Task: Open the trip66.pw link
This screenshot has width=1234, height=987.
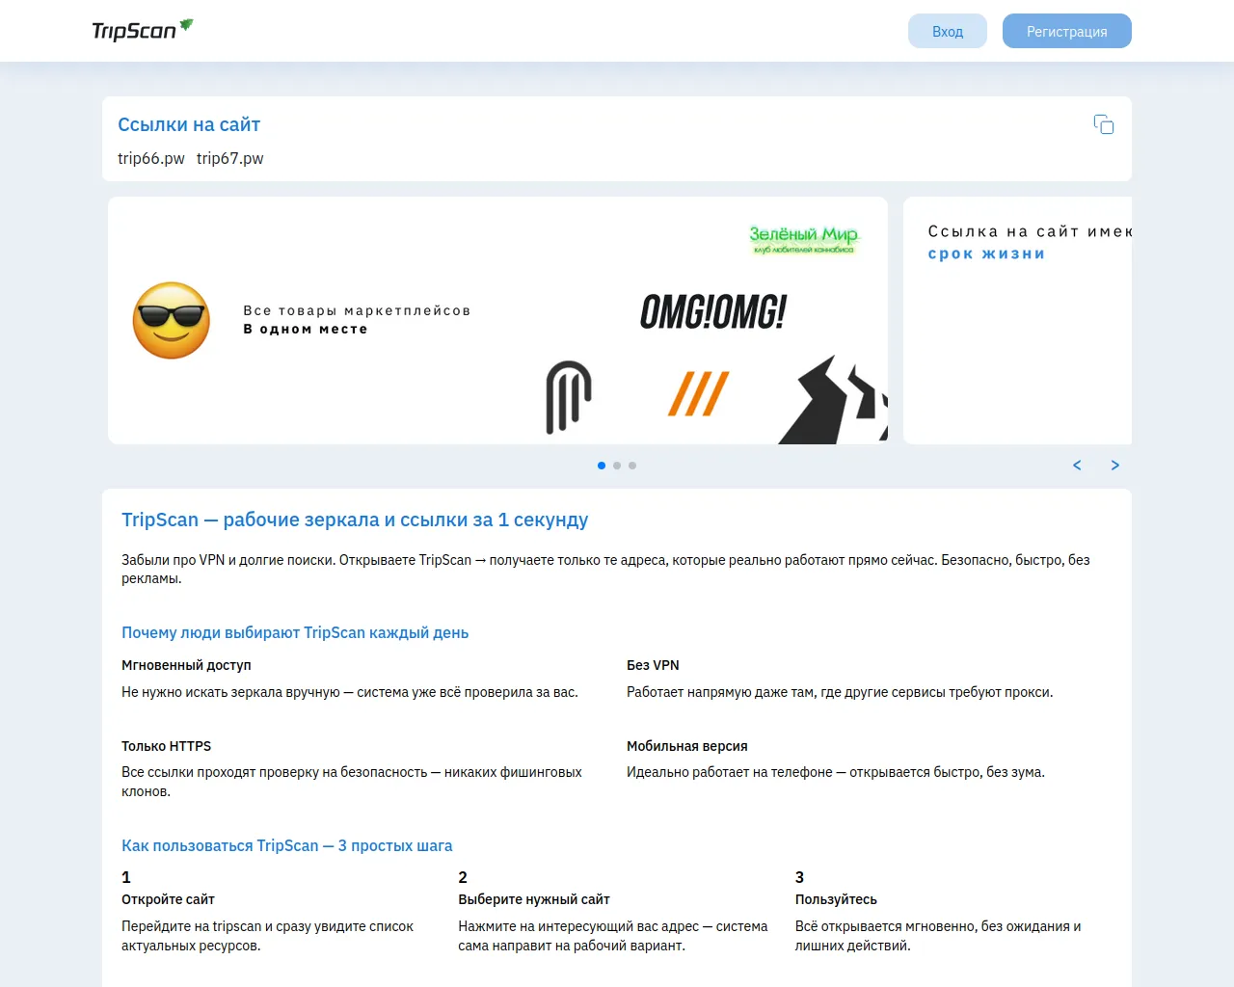Action: tap(151, 158)
